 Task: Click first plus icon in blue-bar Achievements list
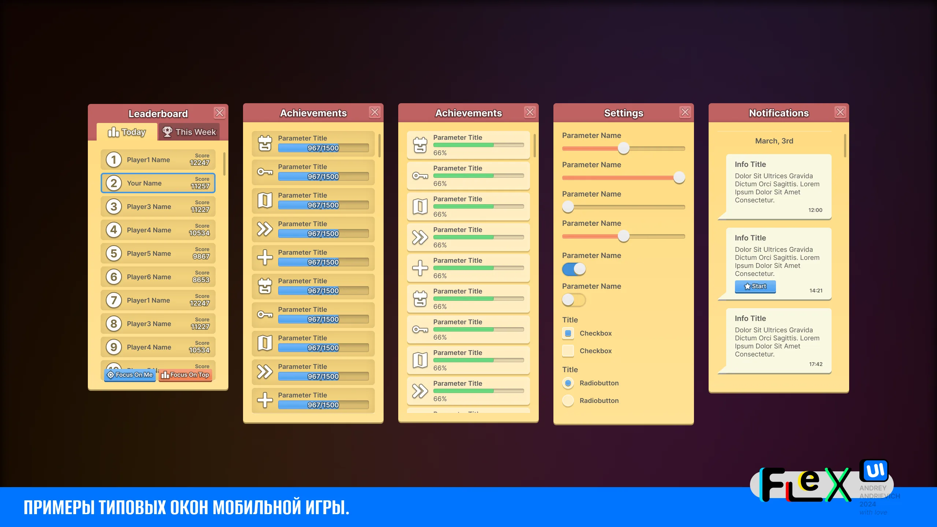coord(265,257)
